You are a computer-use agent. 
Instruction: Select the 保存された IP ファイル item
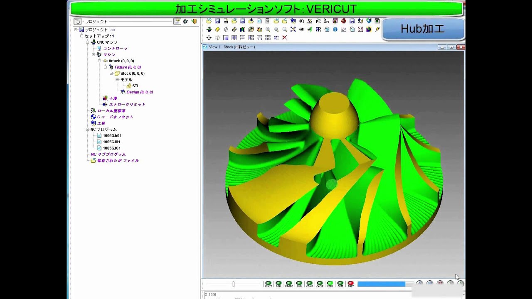tap(118, 161)
